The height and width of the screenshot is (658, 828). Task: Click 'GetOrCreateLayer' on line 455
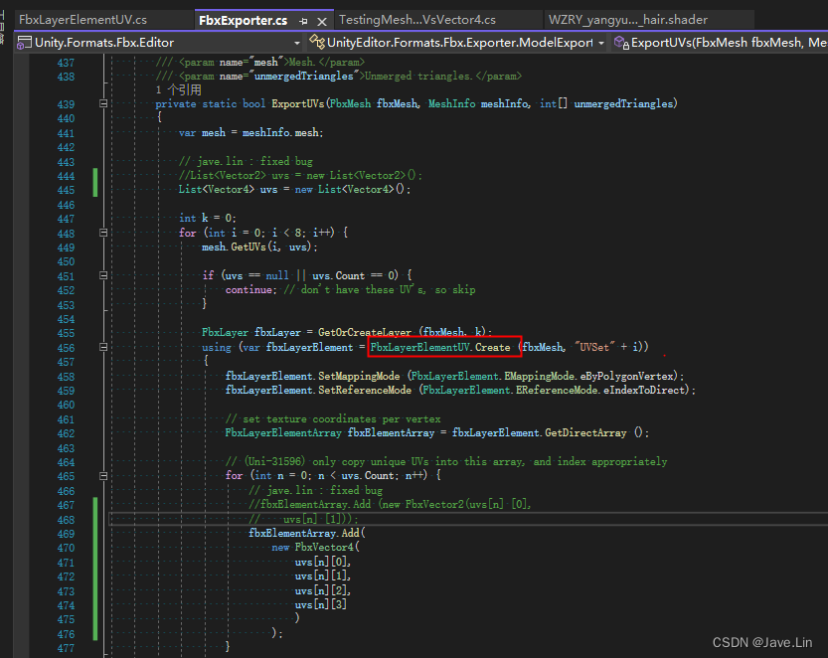pos(365,332)
